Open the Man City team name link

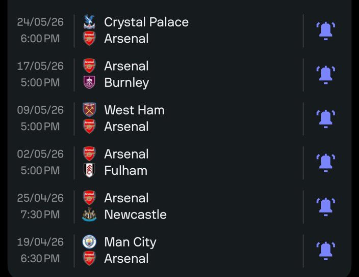point(130,242)
